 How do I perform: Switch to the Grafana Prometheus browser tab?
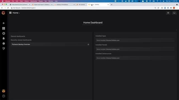click(64, 5)
